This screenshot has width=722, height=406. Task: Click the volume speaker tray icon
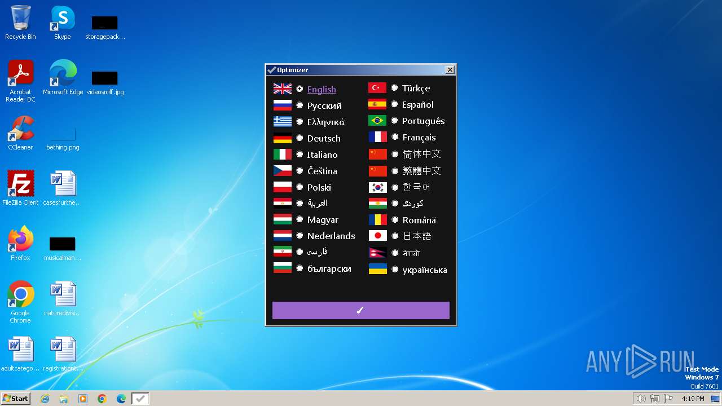click(641, 399)
